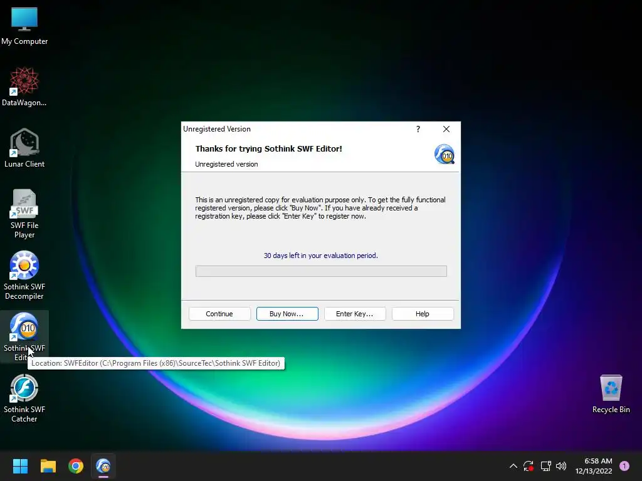Click the question mark help icon in title bar

tap(418, 129)
